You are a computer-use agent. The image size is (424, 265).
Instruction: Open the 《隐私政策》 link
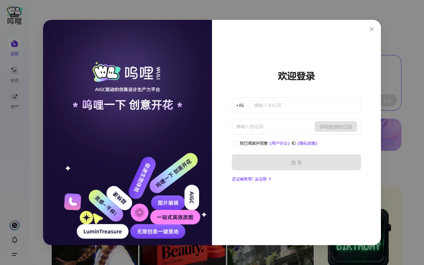[307, 143]
